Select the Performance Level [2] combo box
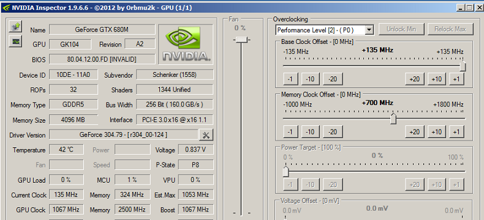This screenshot has height=220, width=484. pos(325,30)
